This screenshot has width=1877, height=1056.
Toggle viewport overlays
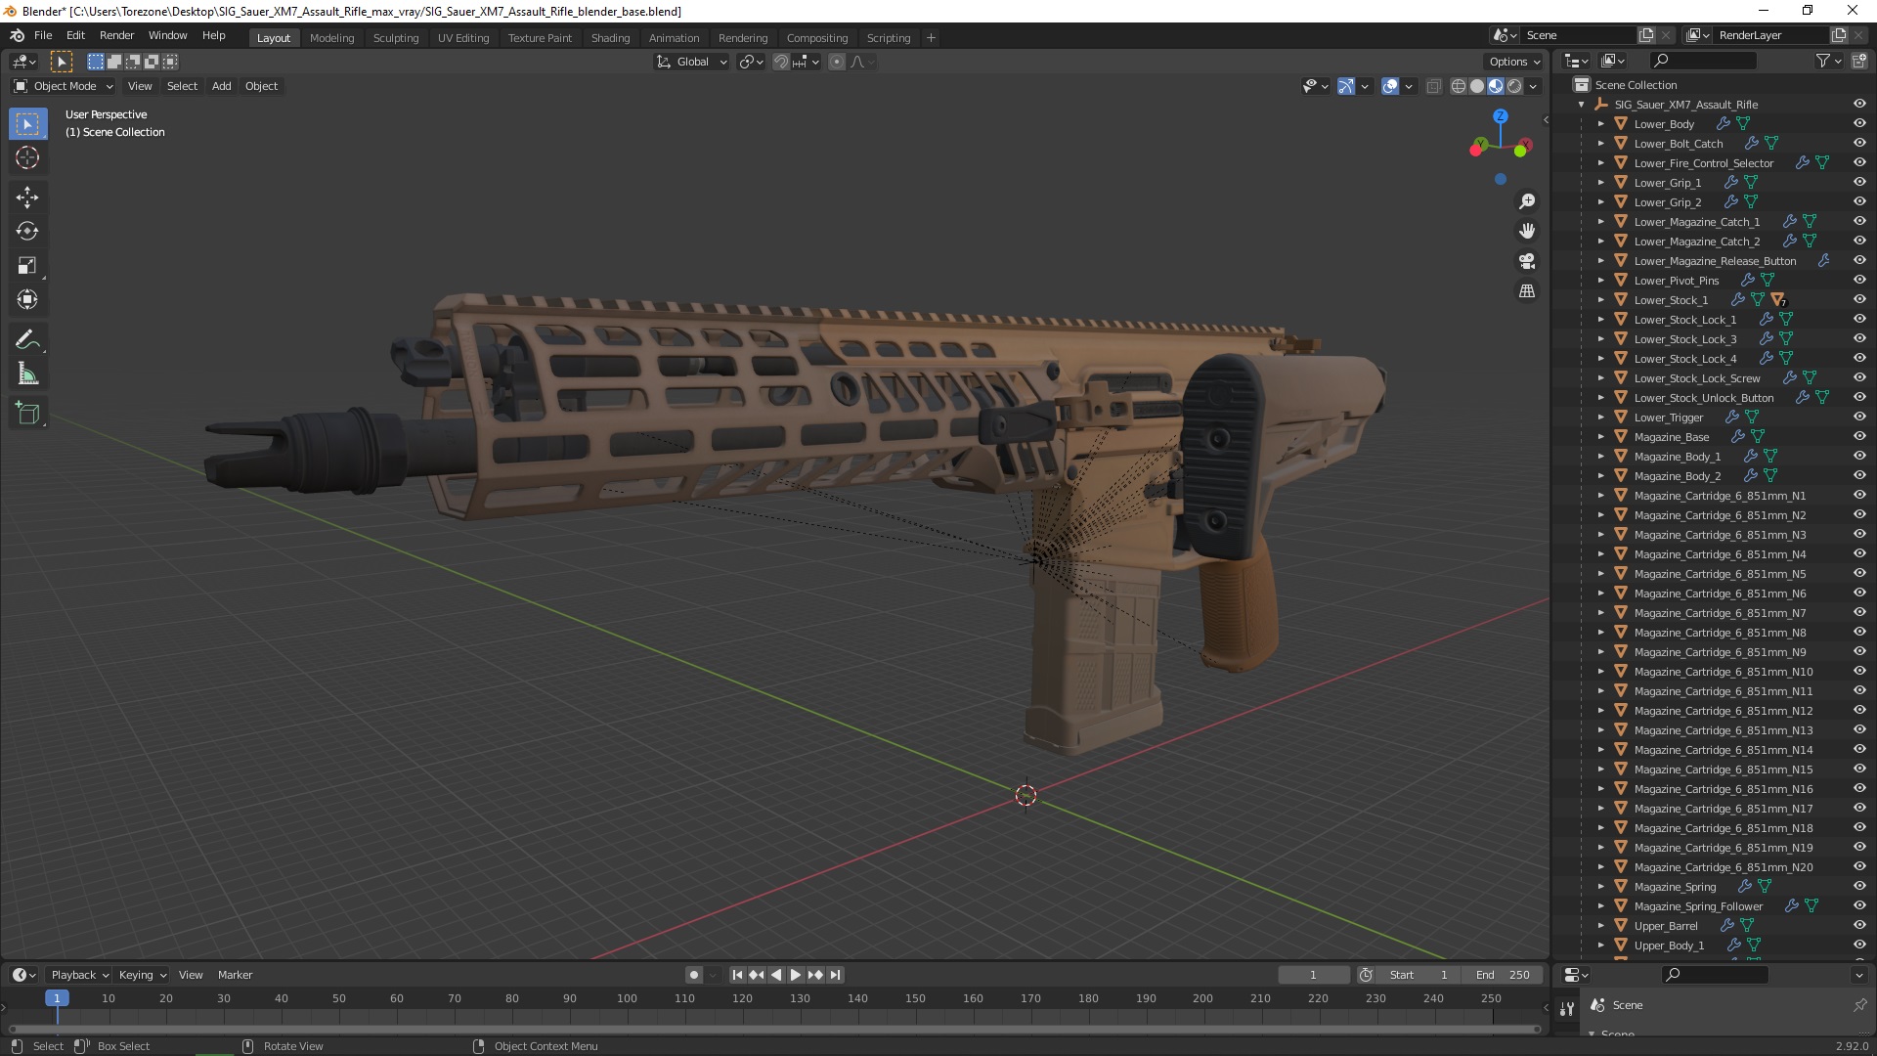[1390, 86]
